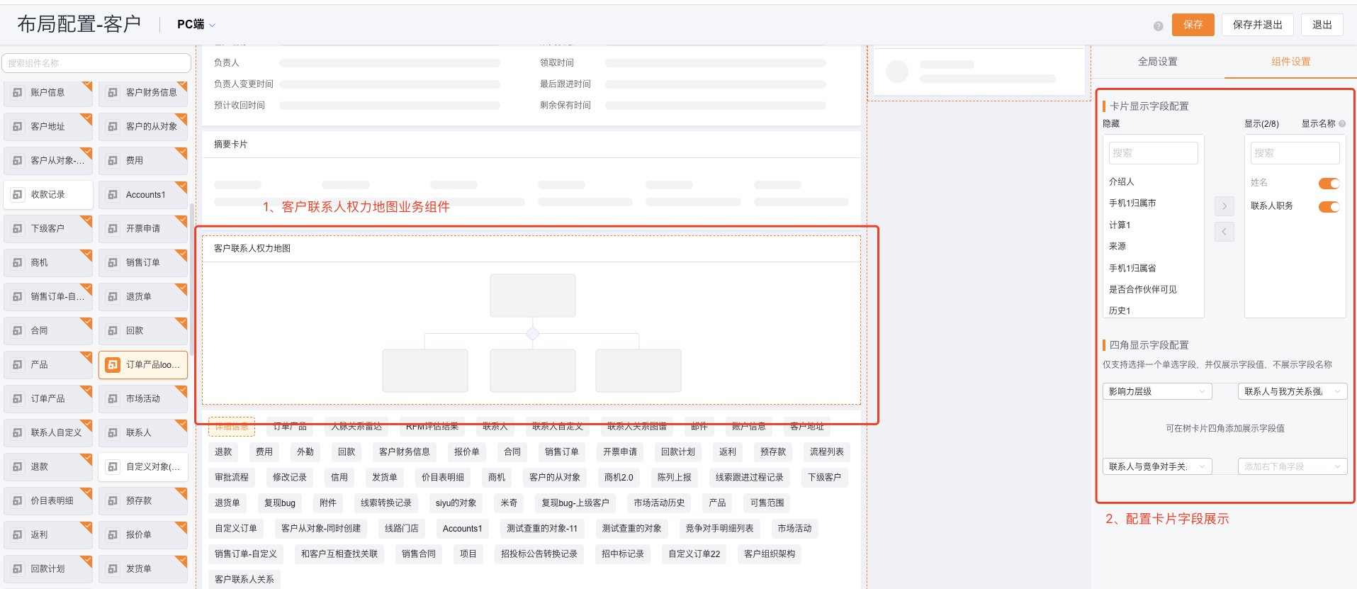The image size is (1357, 589).
Task: Click the 保存并退出 button
Action: pos(1257,25)
